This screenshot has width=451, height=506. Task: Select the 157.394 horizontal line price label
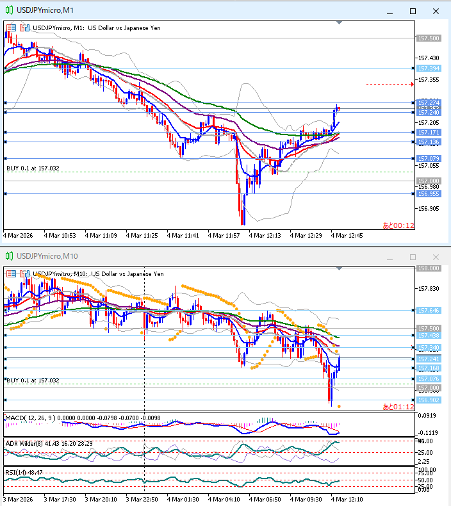pyautogui.click(x=428, y=68)
